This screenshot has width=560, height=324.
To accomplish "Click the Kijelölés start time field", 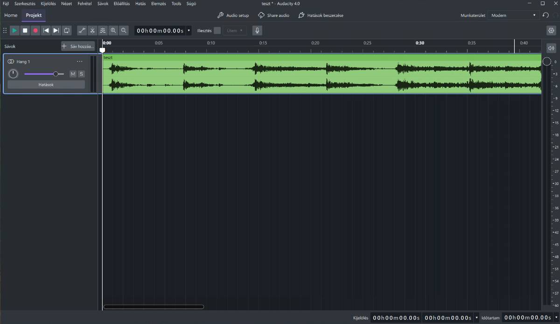I will 396,318.
